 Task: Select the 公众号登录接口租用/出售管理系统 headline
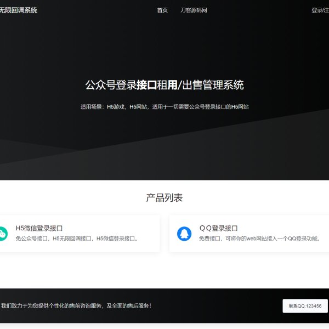coord(164,85)
